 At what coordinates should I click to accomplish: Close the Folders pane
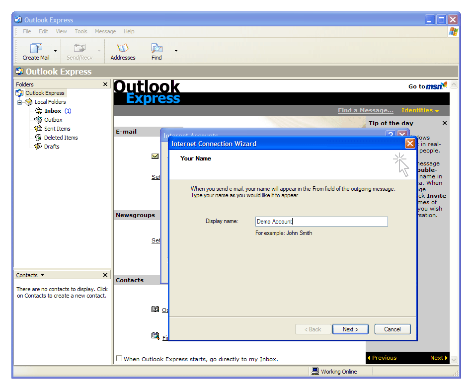pyautogui.click(x=105, y=84)
